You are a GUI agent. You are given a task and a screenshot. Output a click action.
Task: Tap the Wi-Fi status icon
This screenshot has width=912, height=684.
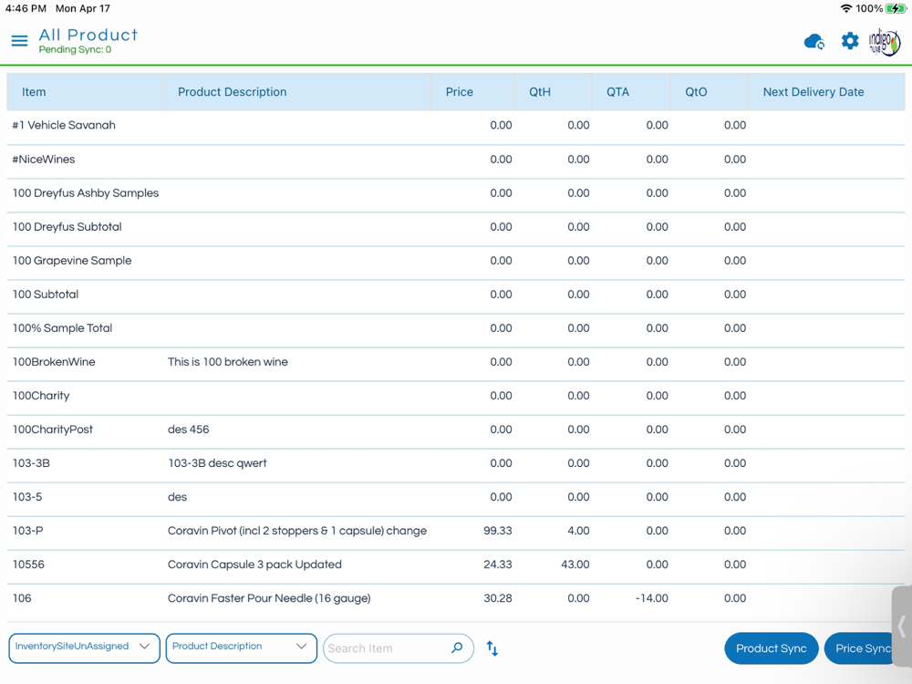pos(846,8)
